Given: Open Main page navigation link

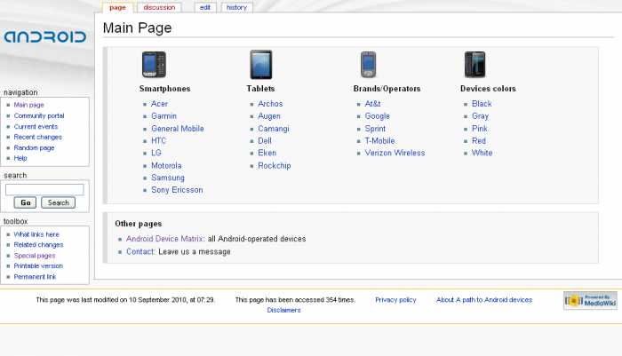Looking at the screenshot, I should point(29,105).
